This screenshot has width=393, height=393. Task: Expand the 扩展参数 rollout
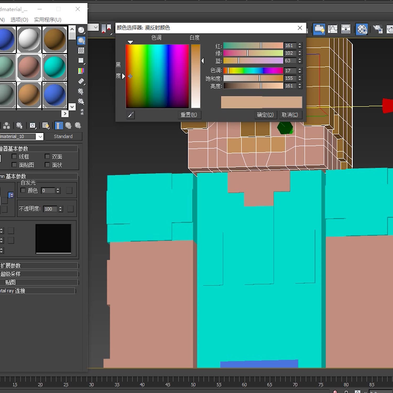click(x=39, y=266)
